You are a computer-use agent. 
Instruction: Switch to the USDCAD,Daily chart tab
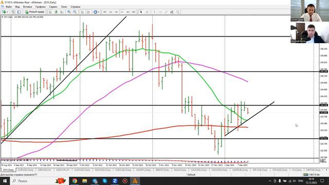(x=123, y=170)
